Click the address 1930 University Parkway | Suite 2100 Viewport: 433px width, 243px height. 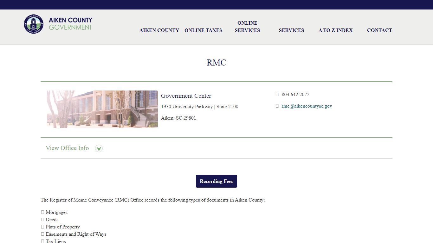click(200, 107)
